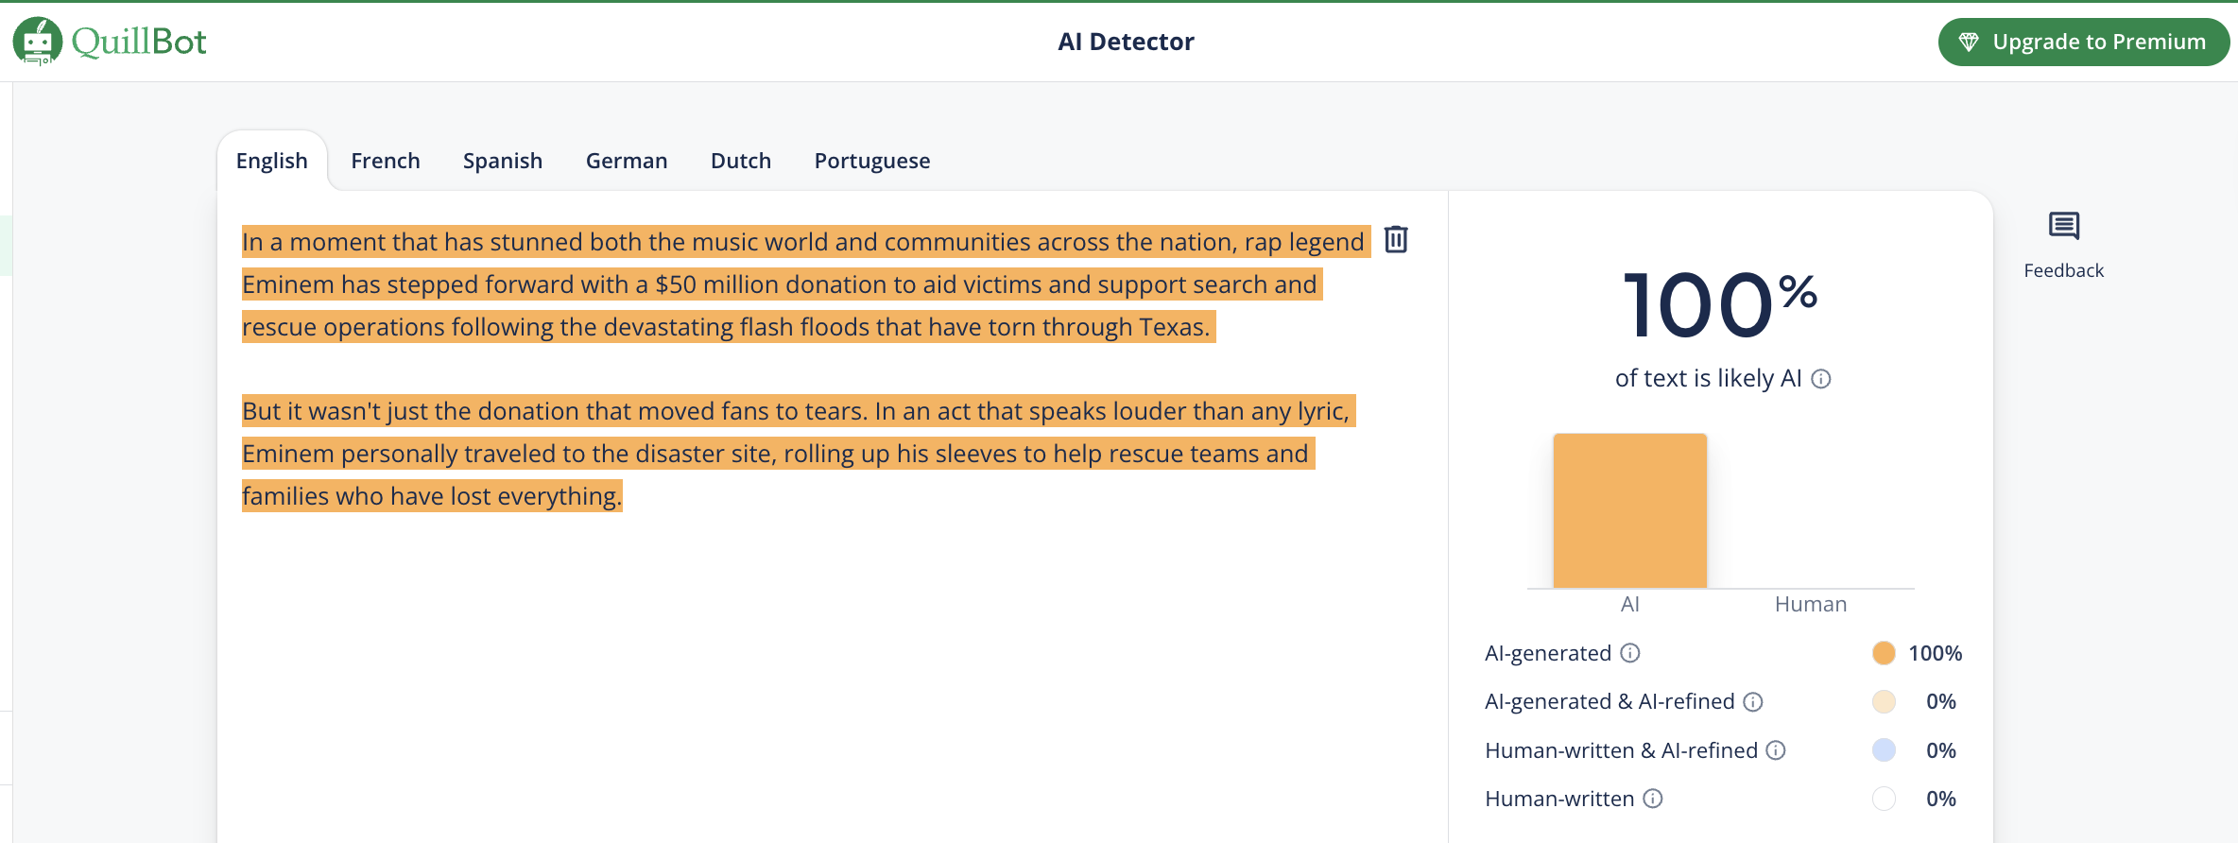Click the large 100% score
2238x843 pixels.
1720,303
